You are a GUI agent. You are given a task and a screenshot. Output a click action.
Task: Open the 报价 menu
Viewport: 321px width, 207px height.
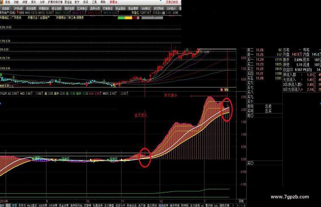34,2
